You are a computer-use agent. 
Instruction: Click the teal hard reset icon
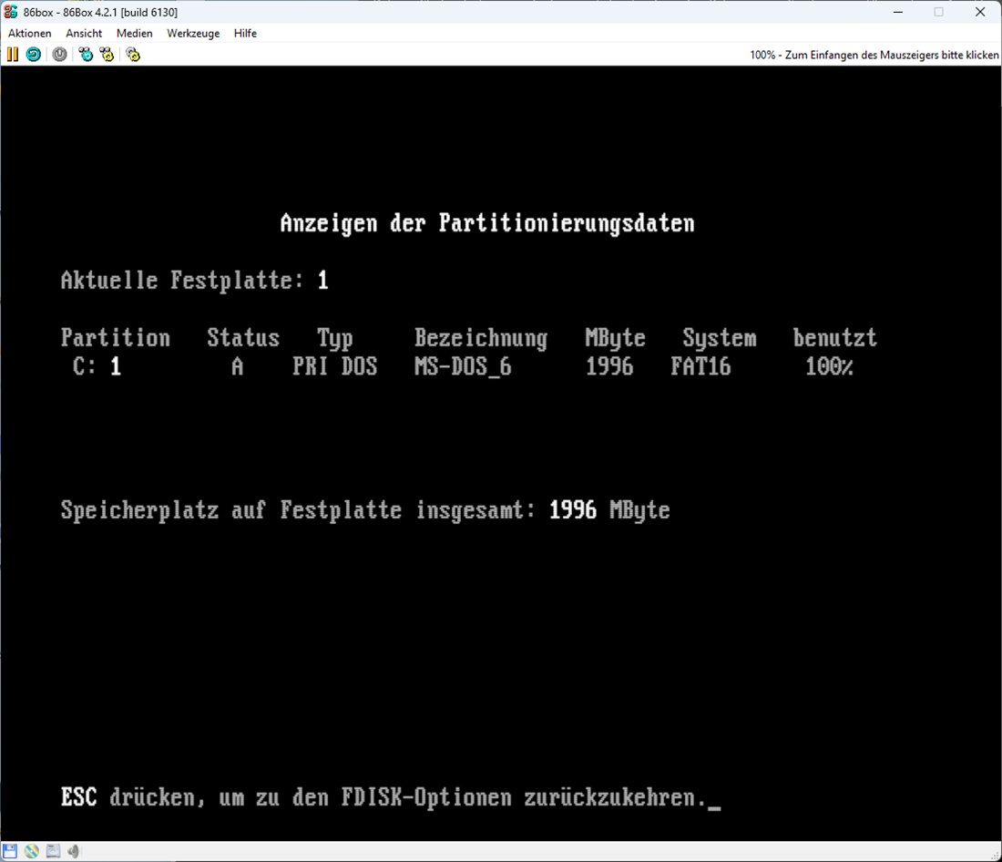[x=33, y=55]
